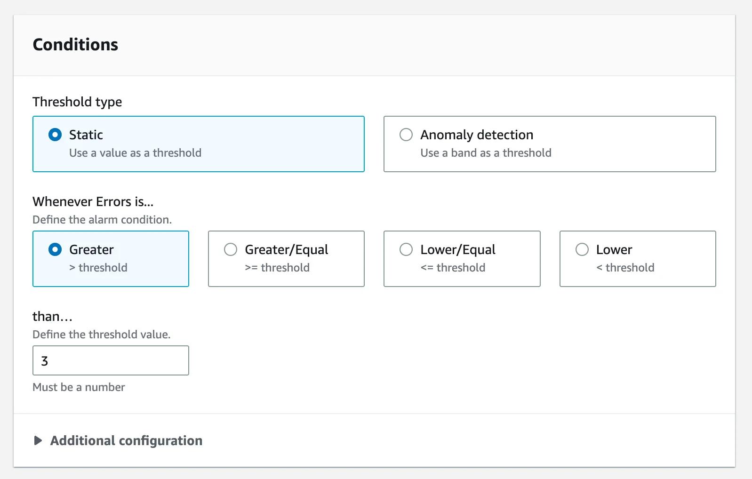This screenshot has height=479, width=752.
Task: Choose the Lower/Equal radio button
Action: tap(406, 250)
